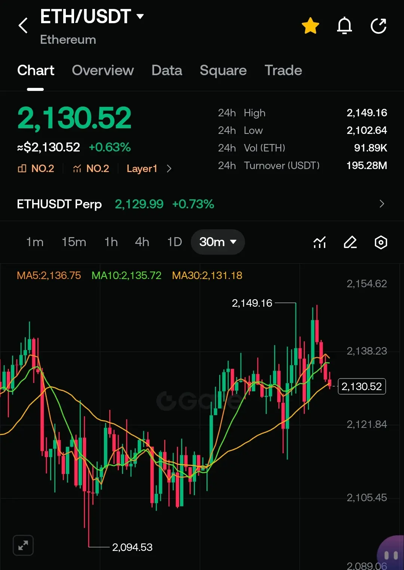
Task: Activate the drawing pencil tool
Action: click(x=350, y=242)
